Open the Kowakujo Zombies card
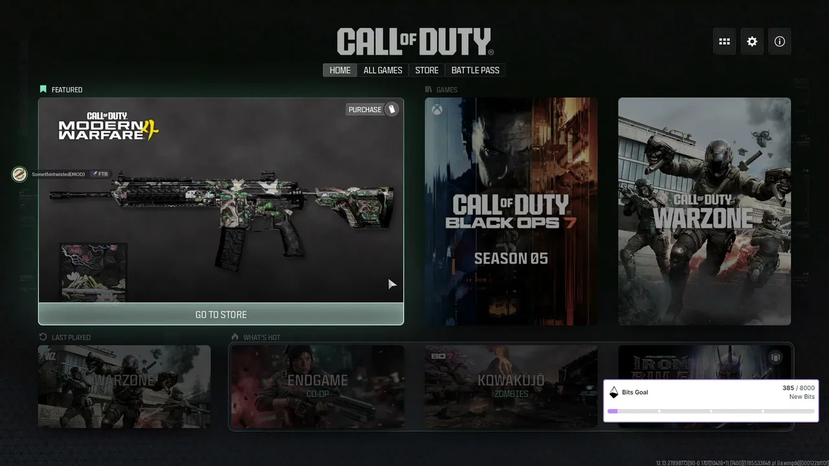The width and height of the screenshot is (829, 466). pyautogui.click(x=511, y=386)
